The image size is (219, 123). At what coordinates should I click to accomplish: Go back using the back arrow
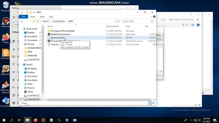[22, 21]
